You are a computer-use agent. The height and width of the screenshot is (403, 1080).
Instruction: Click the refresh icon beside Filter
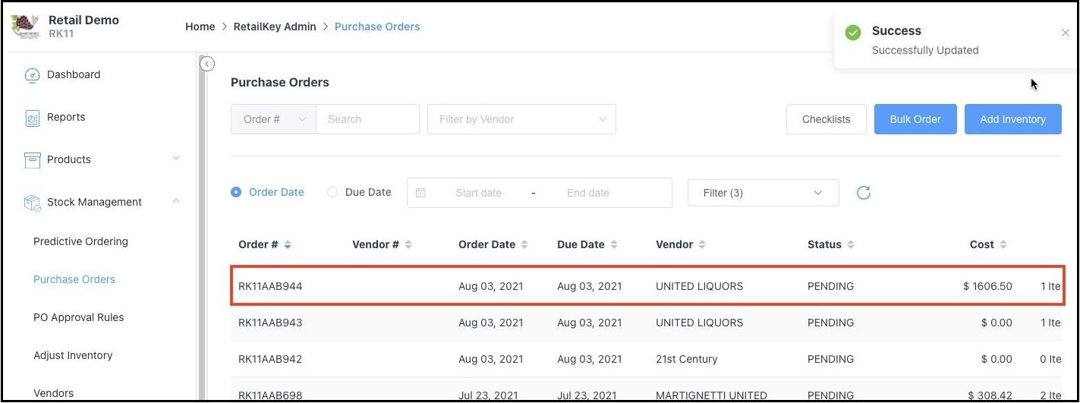[863, 193]
